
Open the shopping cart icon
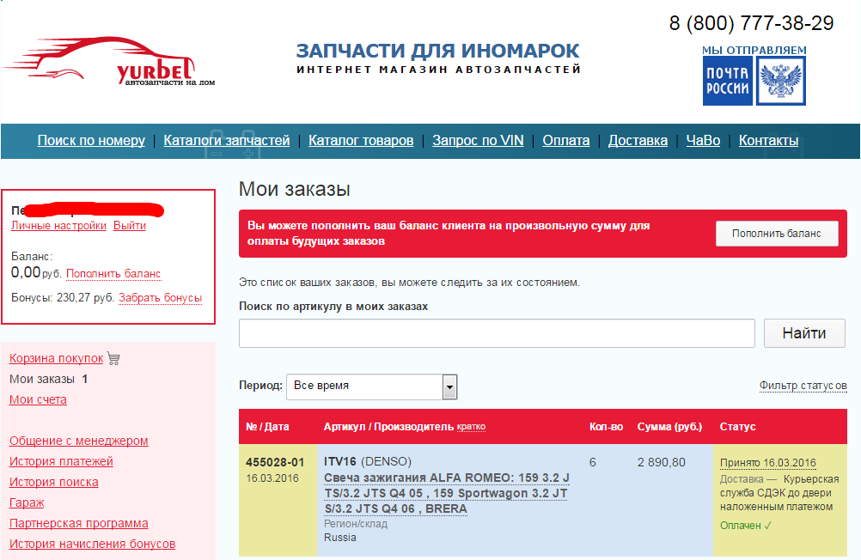pyautogui.click(x=114, y=359)
